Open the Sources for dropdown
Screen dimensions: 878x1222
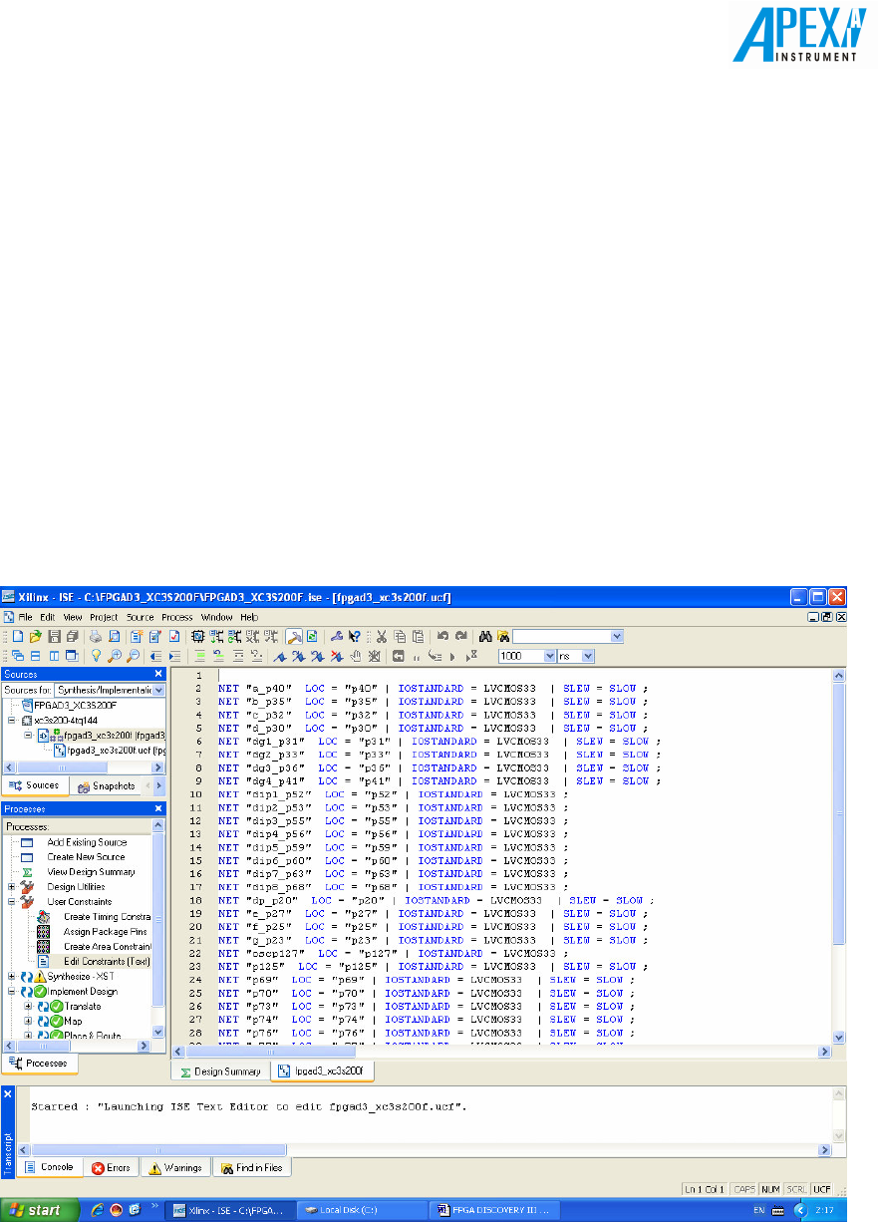(159, 690)
